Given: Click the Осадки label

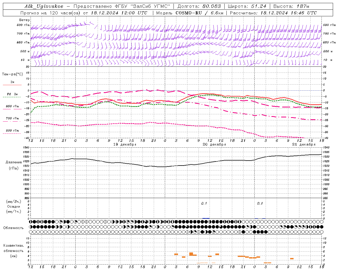Looking at the screenshot, I should tap(14, 206).
